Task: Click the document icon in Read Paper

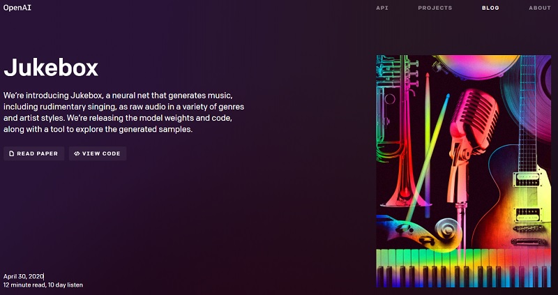Action: coord(12,153)
